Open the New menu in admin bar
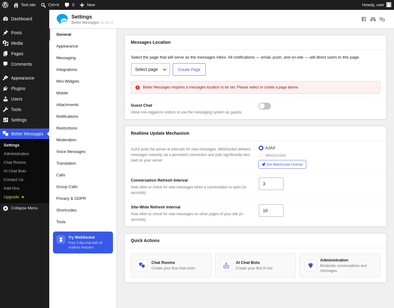This screenshot has width=394, height=308. (87, 5)
